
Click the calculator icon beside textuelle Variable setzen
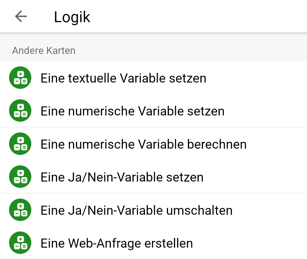[20, 78]
